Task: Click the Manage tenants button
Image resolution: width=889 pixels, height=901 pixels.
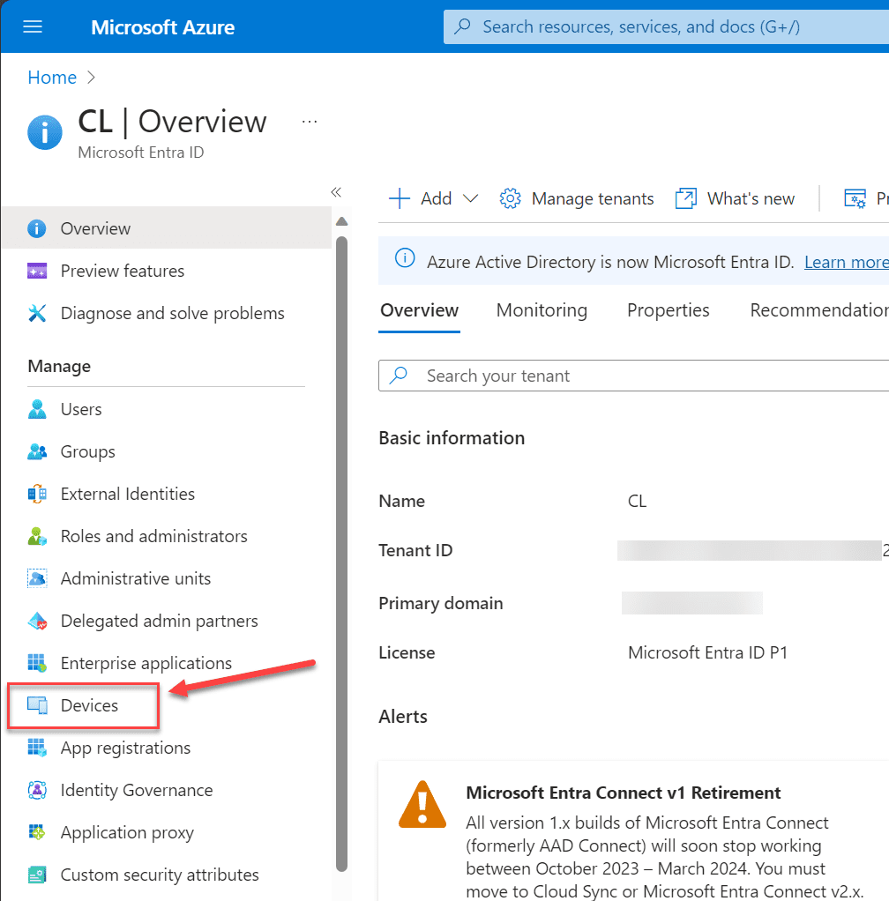Action: (x=577, y=199)
